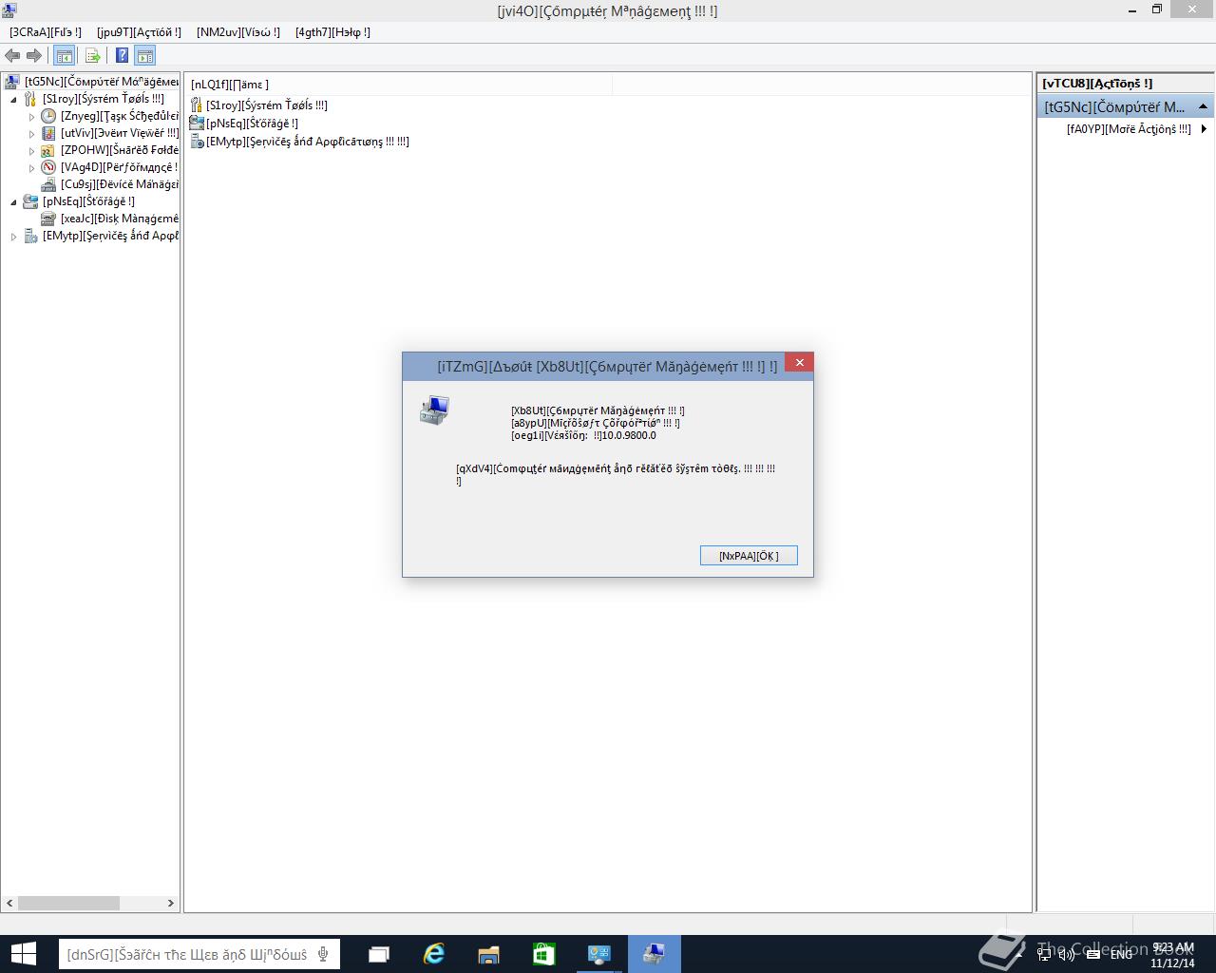Expand Services and Applications tree node
This screenshot has width=1216, height=973.
coord(13,236)
